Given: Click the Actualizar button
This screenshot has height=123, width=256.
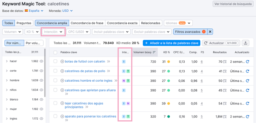Looking at the screenshot, I should 221,43.
